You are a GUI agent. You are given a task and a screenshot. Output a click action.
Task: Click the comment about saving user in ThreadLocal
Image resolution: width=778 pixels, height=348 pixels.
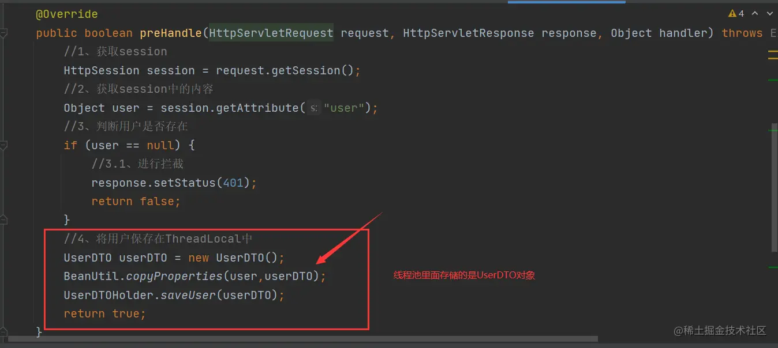(x=158, y=239)
